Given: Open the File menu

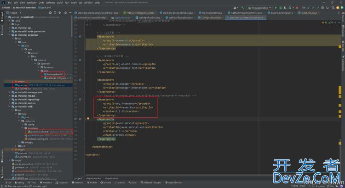Looking at the screenshot, I should tap(10, 3).
